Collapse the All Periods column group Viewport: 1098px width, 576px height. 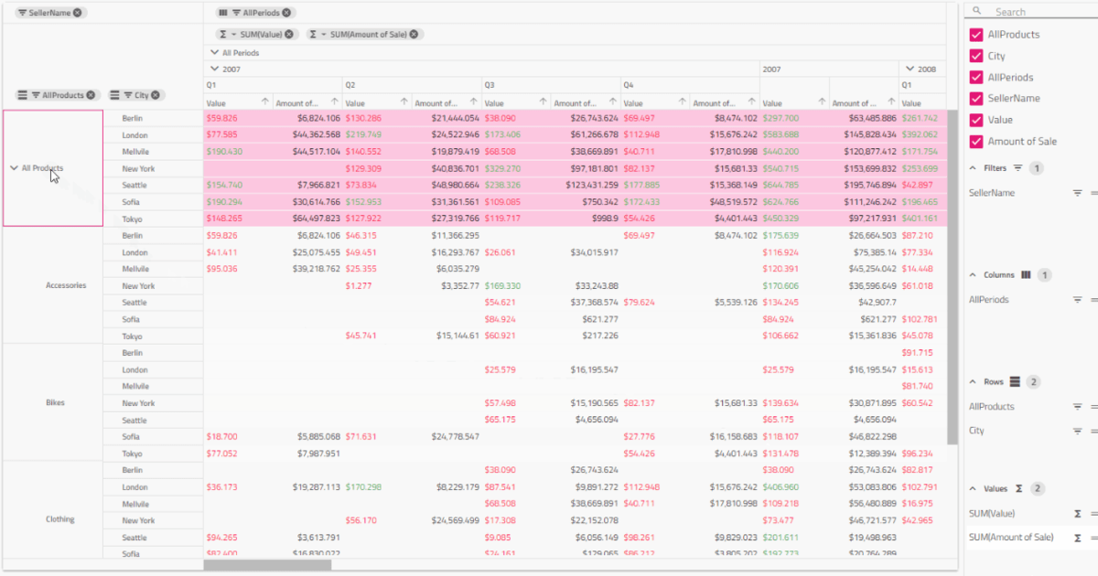tap(215, 53)
